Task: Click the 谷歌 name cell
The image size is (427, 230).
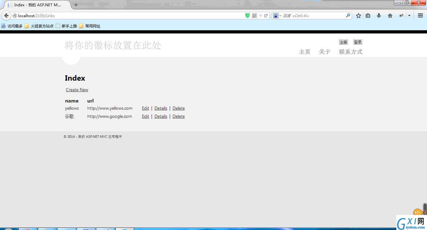Action: [69, 116]
